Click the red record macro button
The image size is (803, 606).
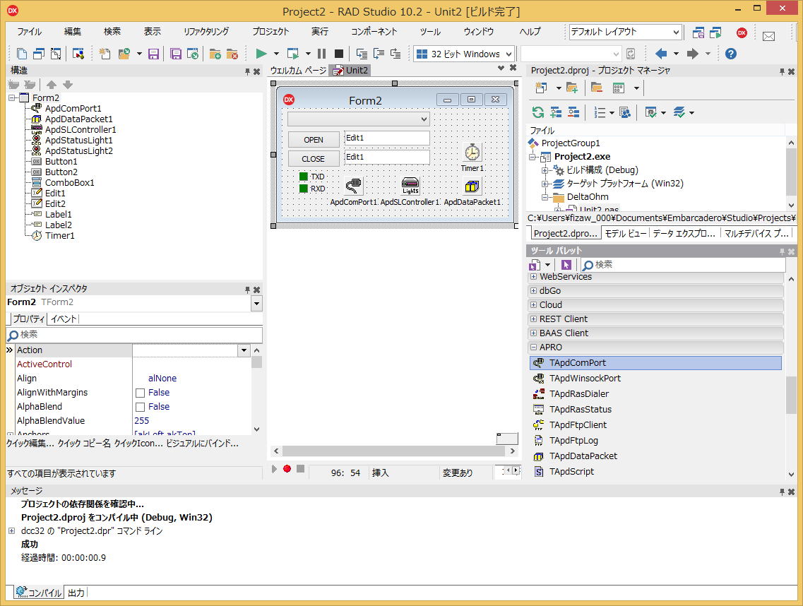[287, 469]
